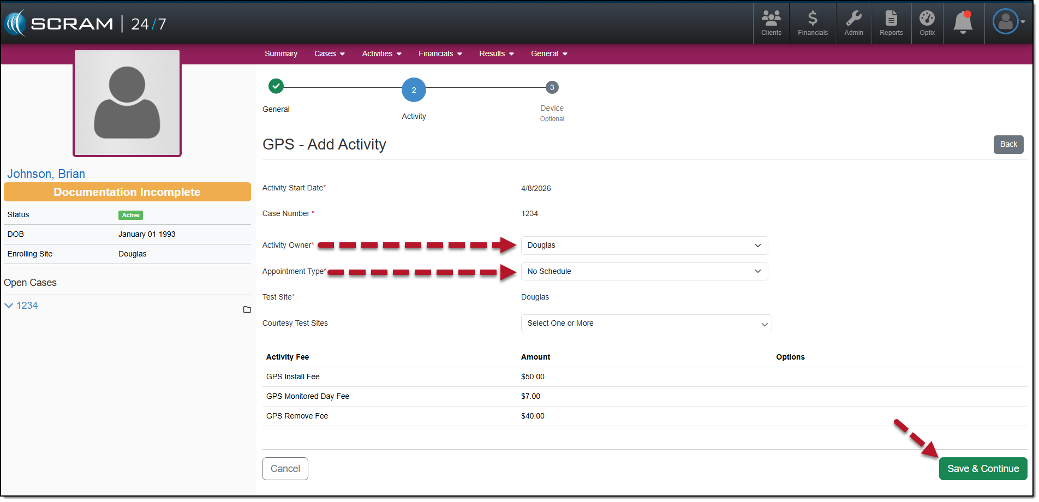This screenshot has width=1039, height=502.
Task: Go to completed General step checkmark
Action: [276, 86]
